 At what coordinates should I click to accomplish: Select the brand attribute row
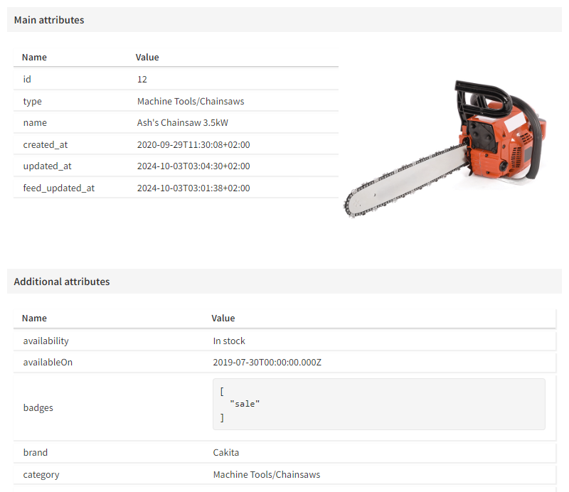point(36,452)
